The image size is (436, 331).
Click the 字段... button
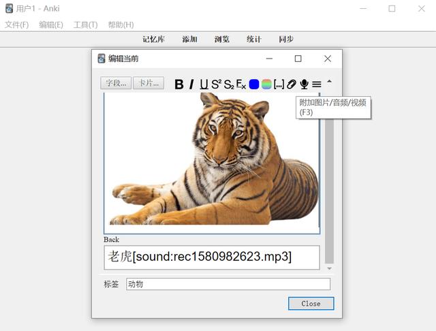coord(116,83)
